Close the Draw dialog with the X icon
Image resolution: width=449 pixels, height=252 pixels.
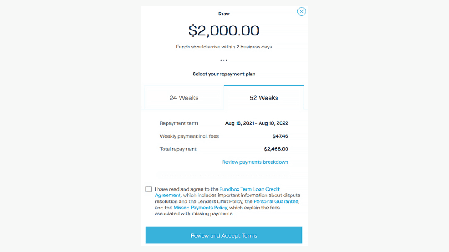coord(301,12)
